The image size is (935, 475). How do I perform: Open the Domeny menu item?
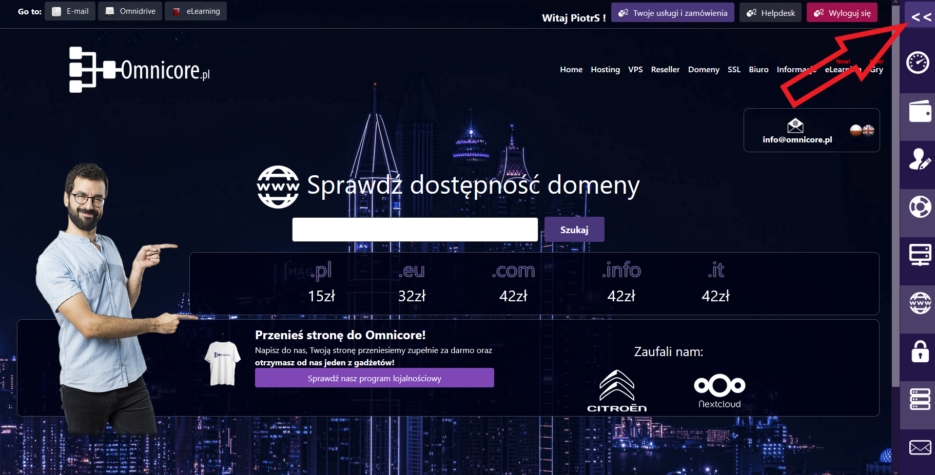[x=703, y=70]
